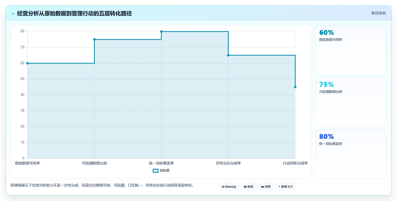Toggle the 指标值 legend item
This screenshot has height=201, width=397.
tap(161, 170)
